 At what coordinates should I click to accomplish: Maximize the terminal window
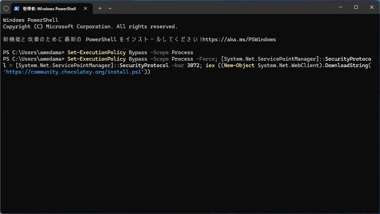(356, 7)
